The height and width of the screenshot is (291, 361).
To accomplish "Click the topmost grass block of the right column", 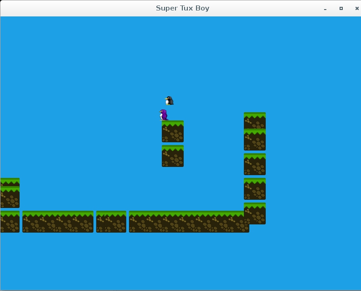I will point(255,120).
